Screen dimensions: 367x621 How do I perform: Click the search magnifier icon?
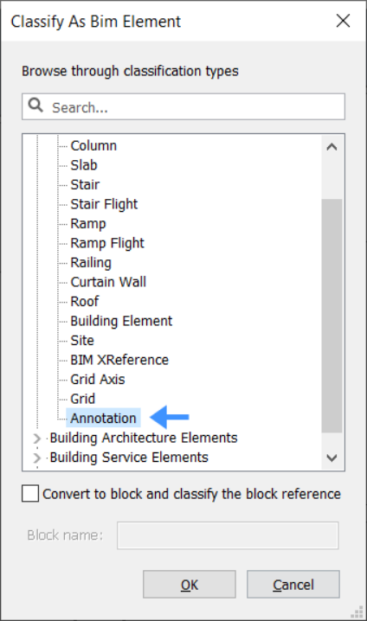coord(35,106)
